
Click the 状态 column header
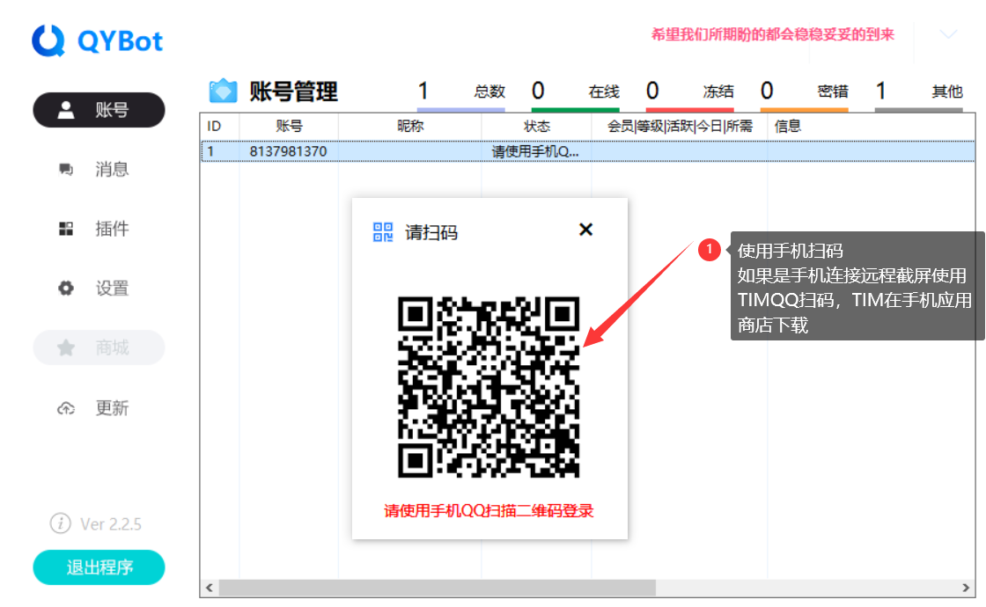coord(536,126)
